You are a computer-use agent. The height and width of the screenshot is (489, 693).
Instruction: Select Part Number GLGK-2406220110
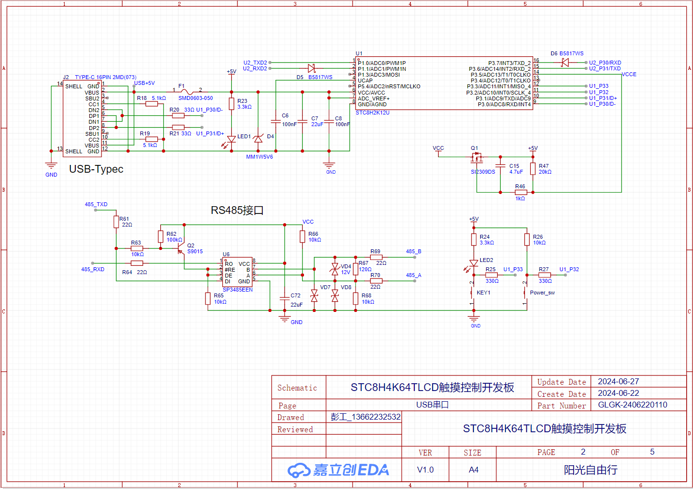point(632,405)
